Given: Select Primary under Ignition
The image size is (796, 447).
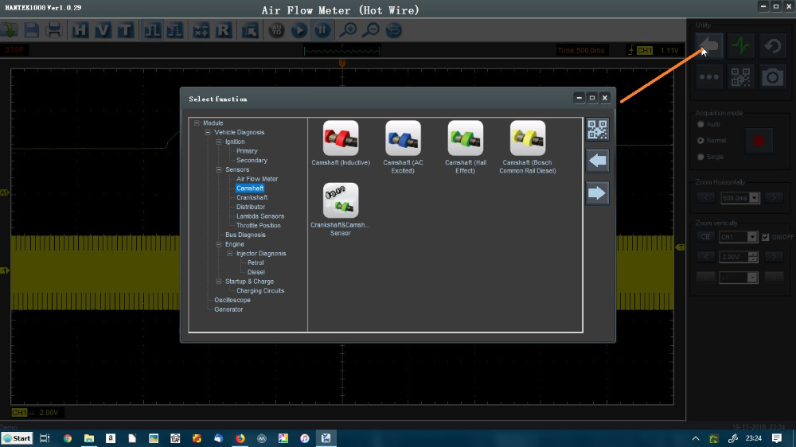Looking at the screenshot, I should point(247,150).
